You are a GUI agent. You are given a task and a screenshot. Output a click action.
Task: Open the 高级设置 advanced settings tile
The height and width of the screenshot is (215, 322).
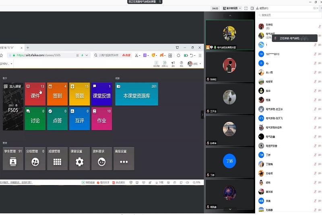tap(124, 159)
